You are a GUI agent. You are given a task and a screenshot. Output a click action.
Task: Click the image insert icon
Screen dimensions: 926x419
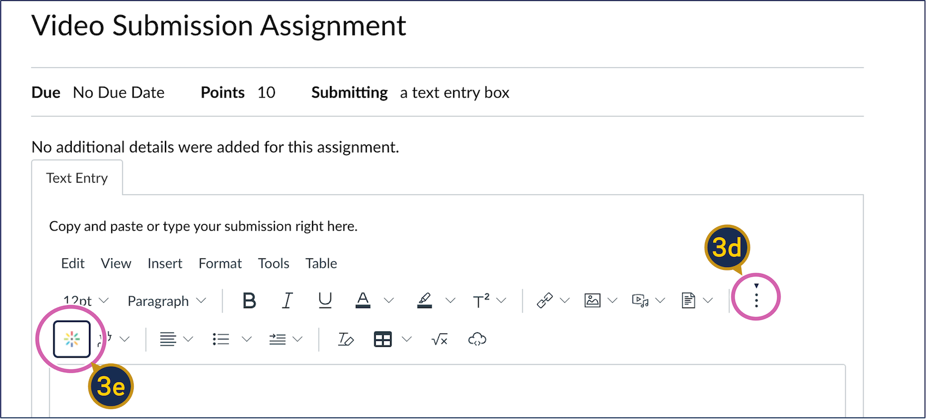pyautogui.click(x=593, y=301)
